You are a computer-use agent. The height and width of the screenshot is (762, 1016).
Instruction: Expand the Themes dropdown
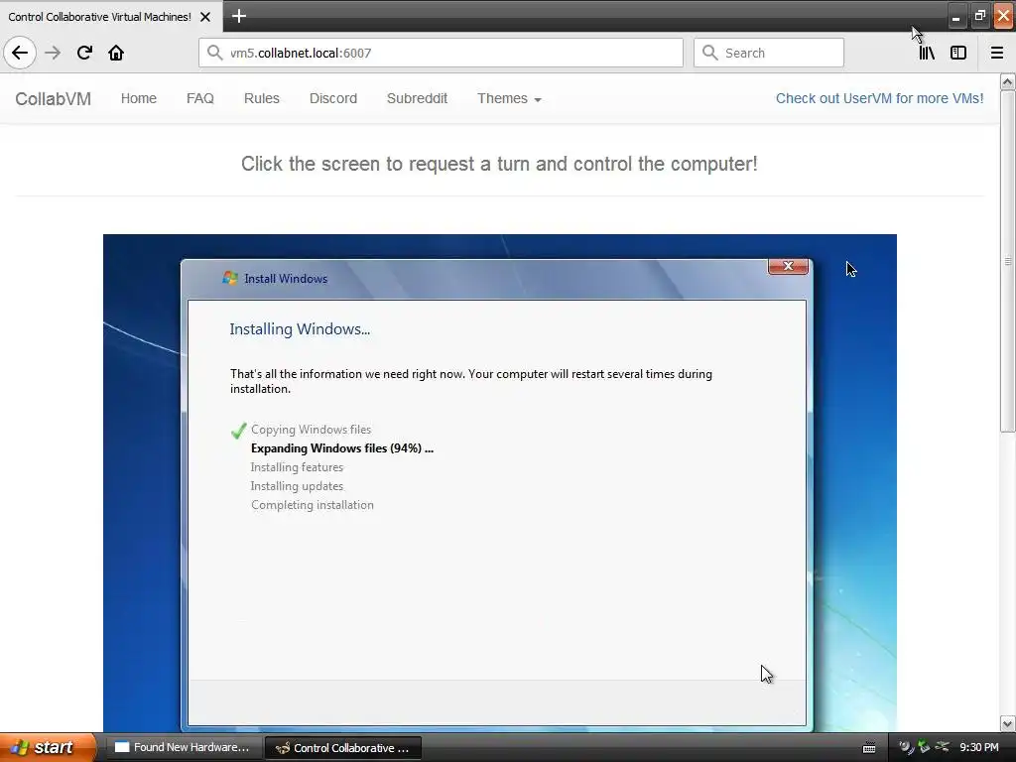point(509,98)
